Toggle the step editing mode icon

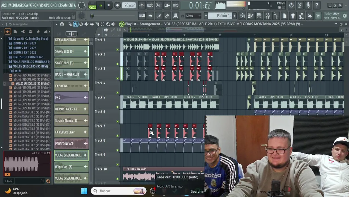(159, 16)
